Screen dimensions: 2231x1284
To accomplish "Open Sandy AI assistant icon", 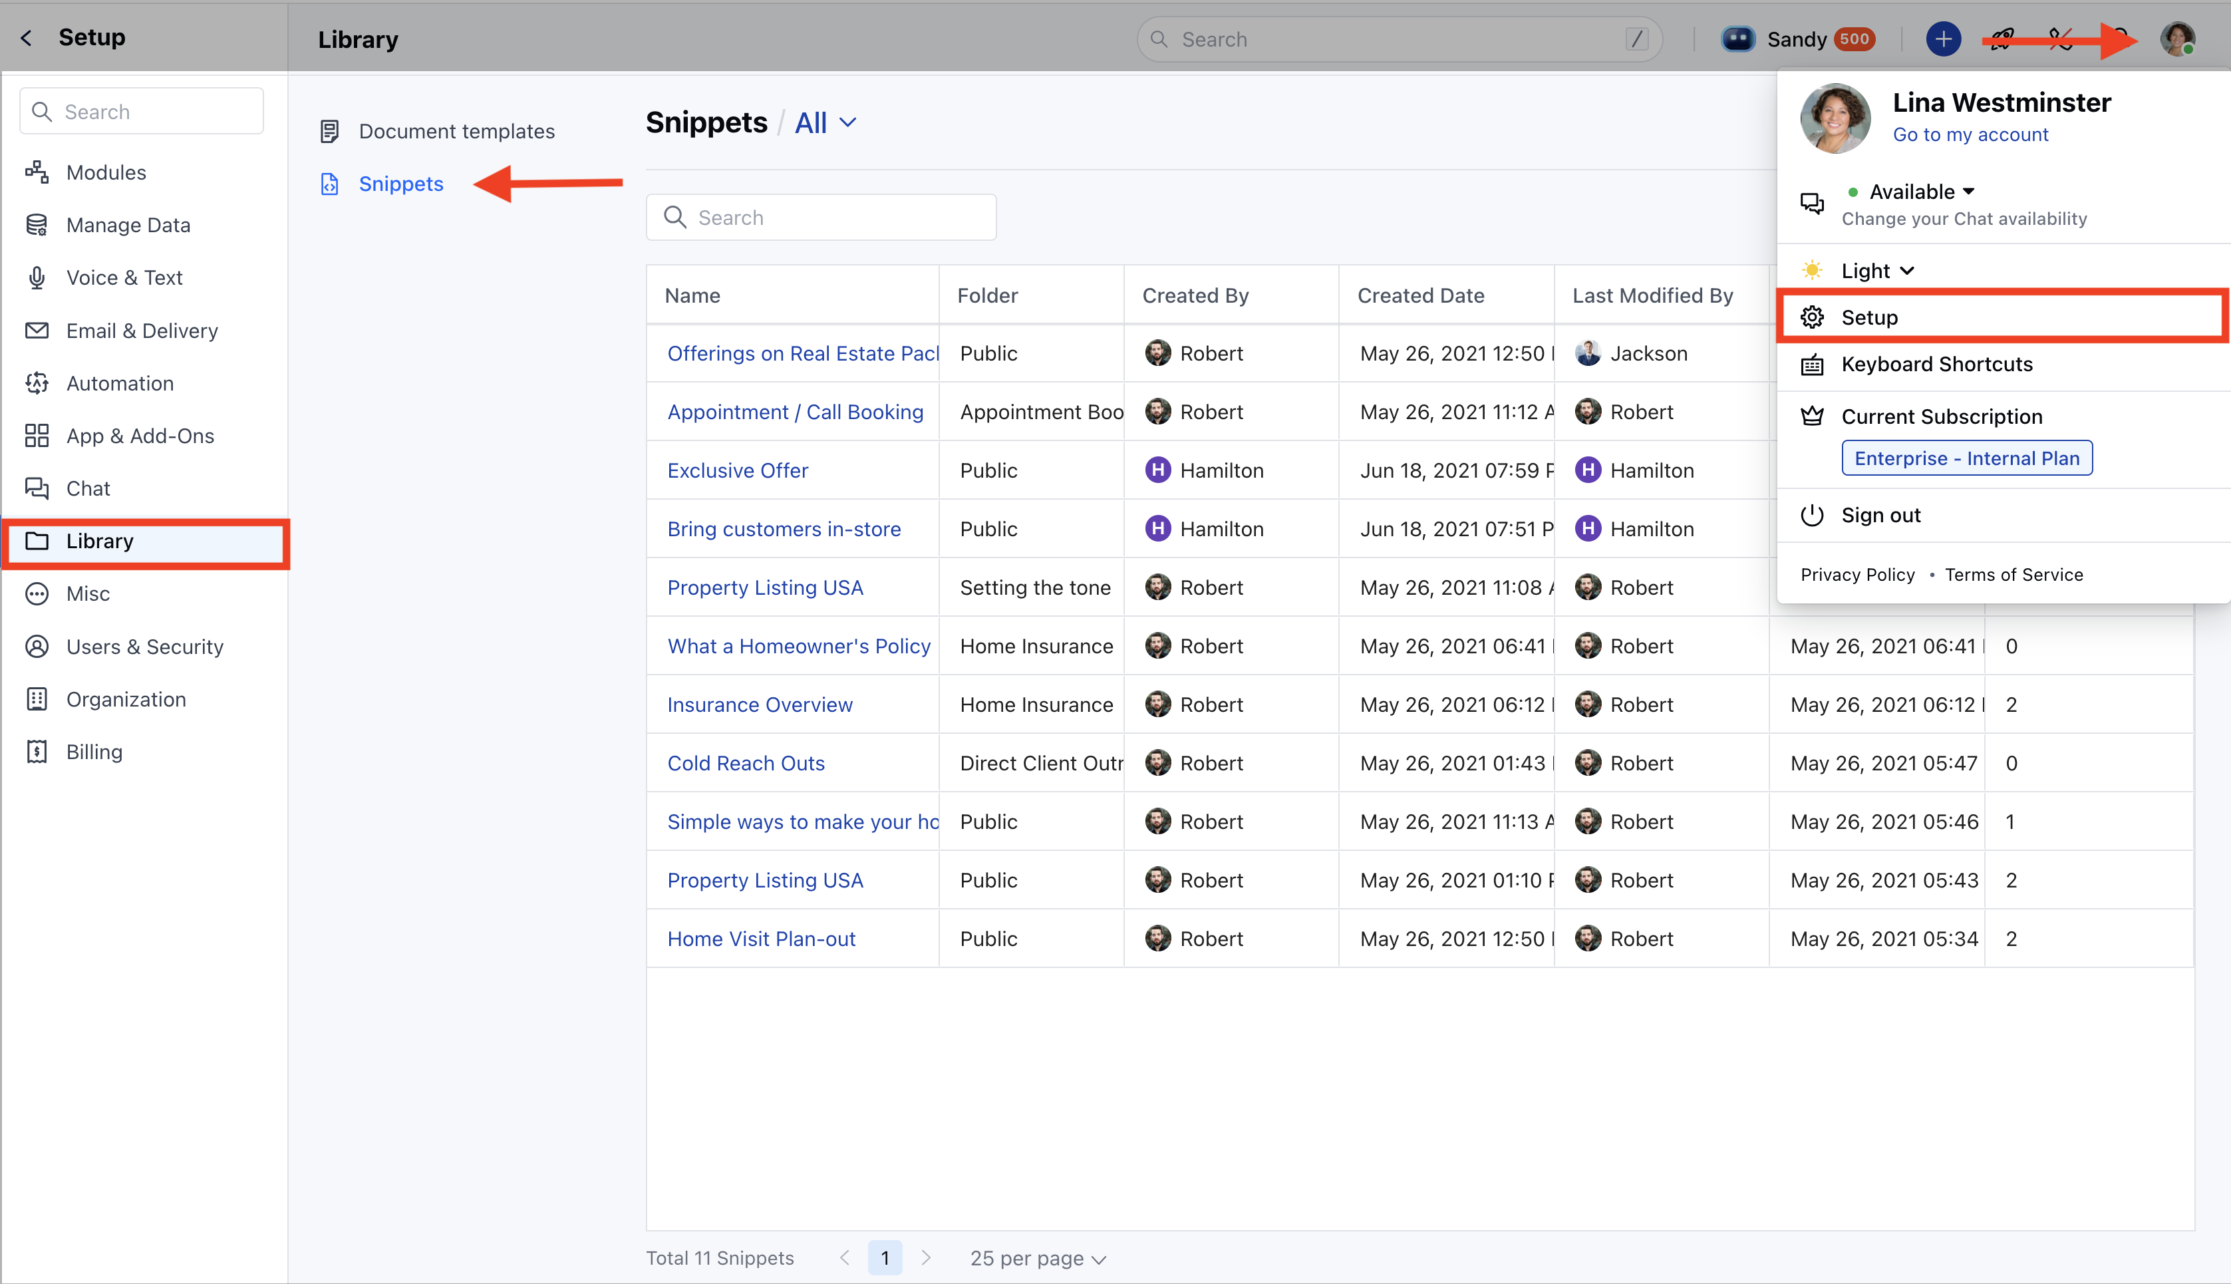I will [1737, 39].
